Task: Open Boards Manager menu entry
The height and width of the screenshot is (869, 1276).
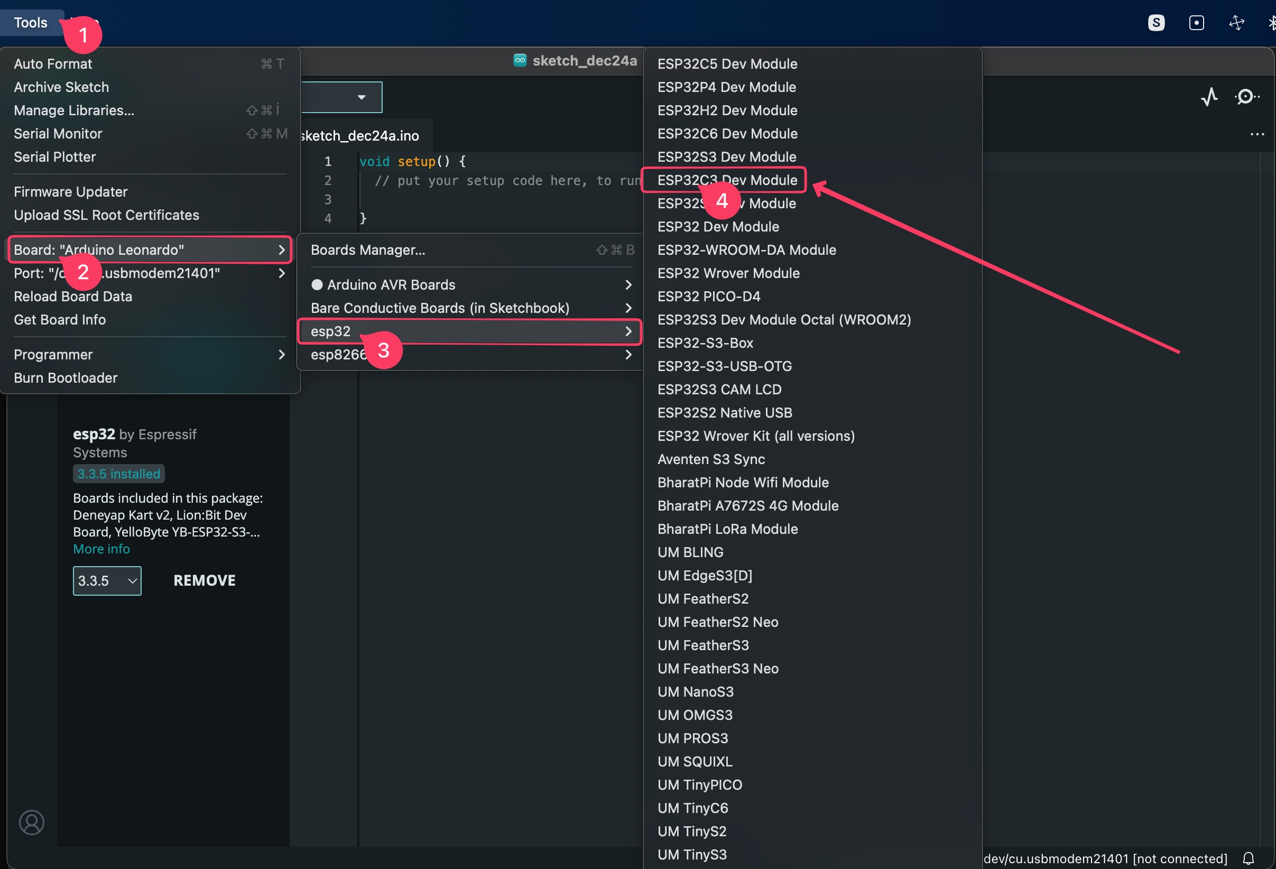Action: point(368,251)
